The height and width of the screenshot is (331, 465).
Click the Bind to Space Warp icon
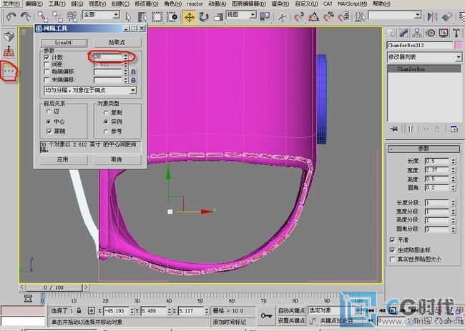pyautogui.click(x=72, y=16)
